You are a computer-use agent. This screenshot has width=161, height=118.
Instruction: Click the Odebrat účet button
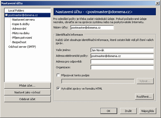28,99
